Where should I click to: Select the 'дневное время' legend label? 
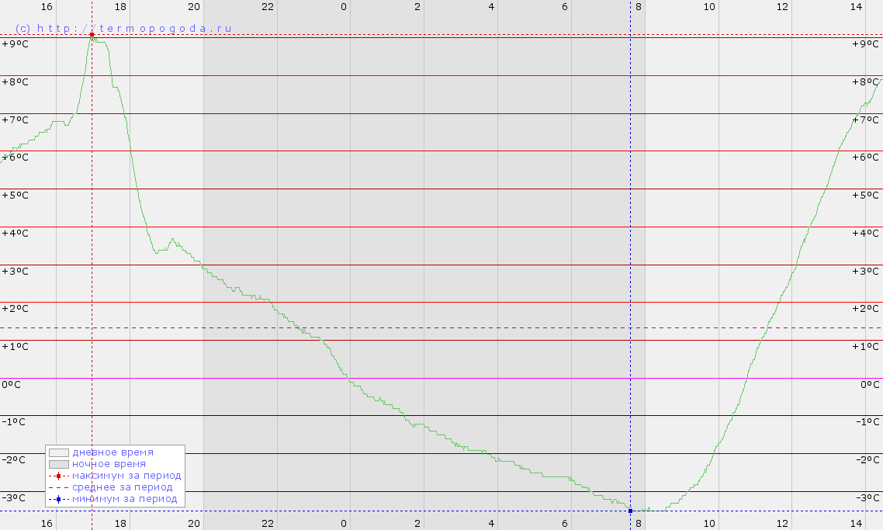[x=113, y=452]
